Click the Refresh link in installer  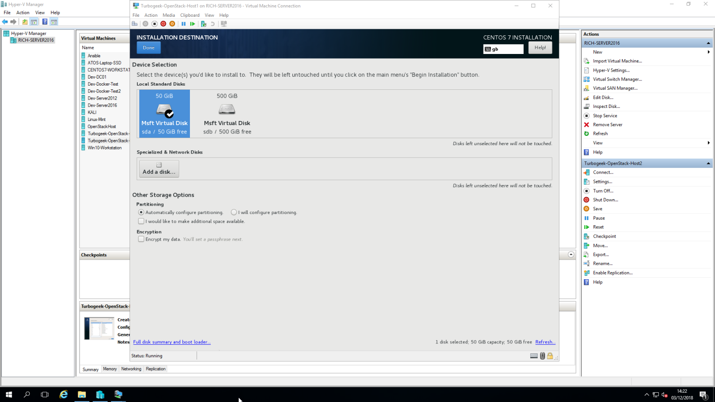545,342
